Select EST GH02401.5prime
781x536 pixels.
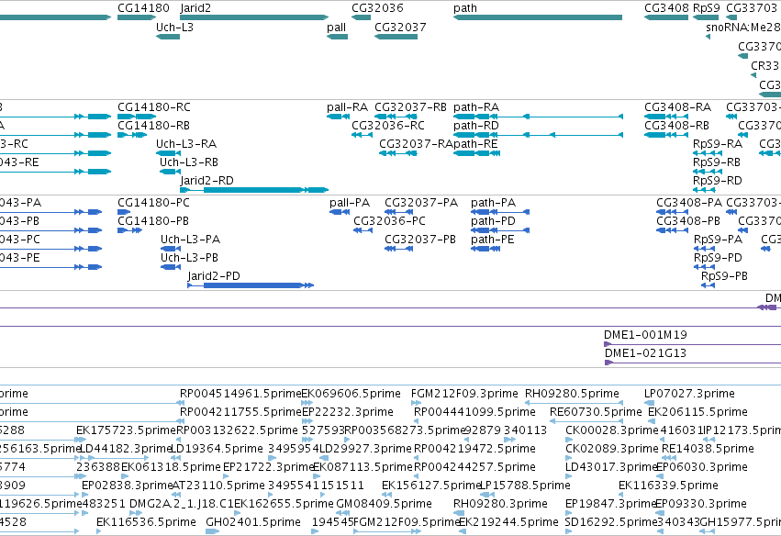[x=253, y=522]
